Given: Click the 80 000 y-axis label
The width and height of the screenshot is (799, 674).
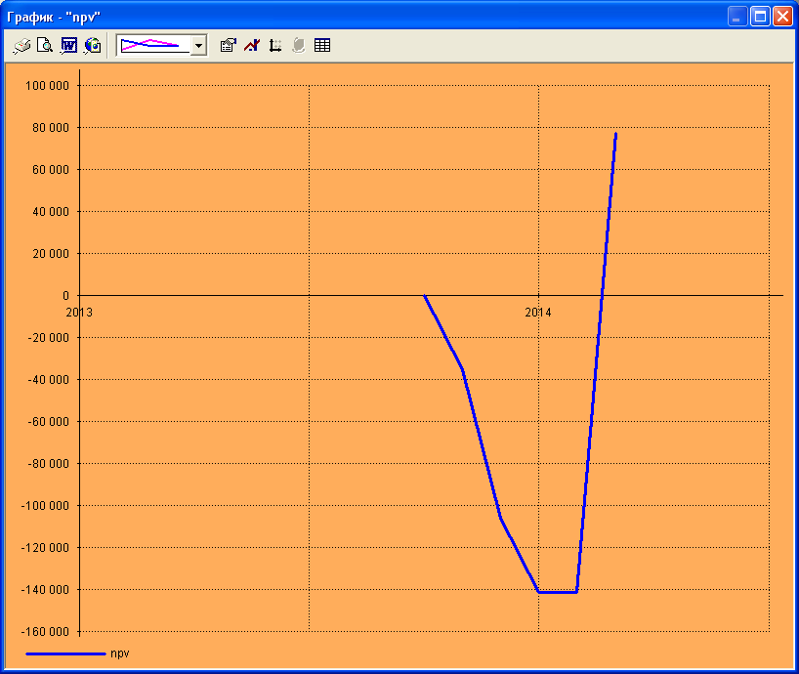Looking at the screenshot, I should coord(51,128).
